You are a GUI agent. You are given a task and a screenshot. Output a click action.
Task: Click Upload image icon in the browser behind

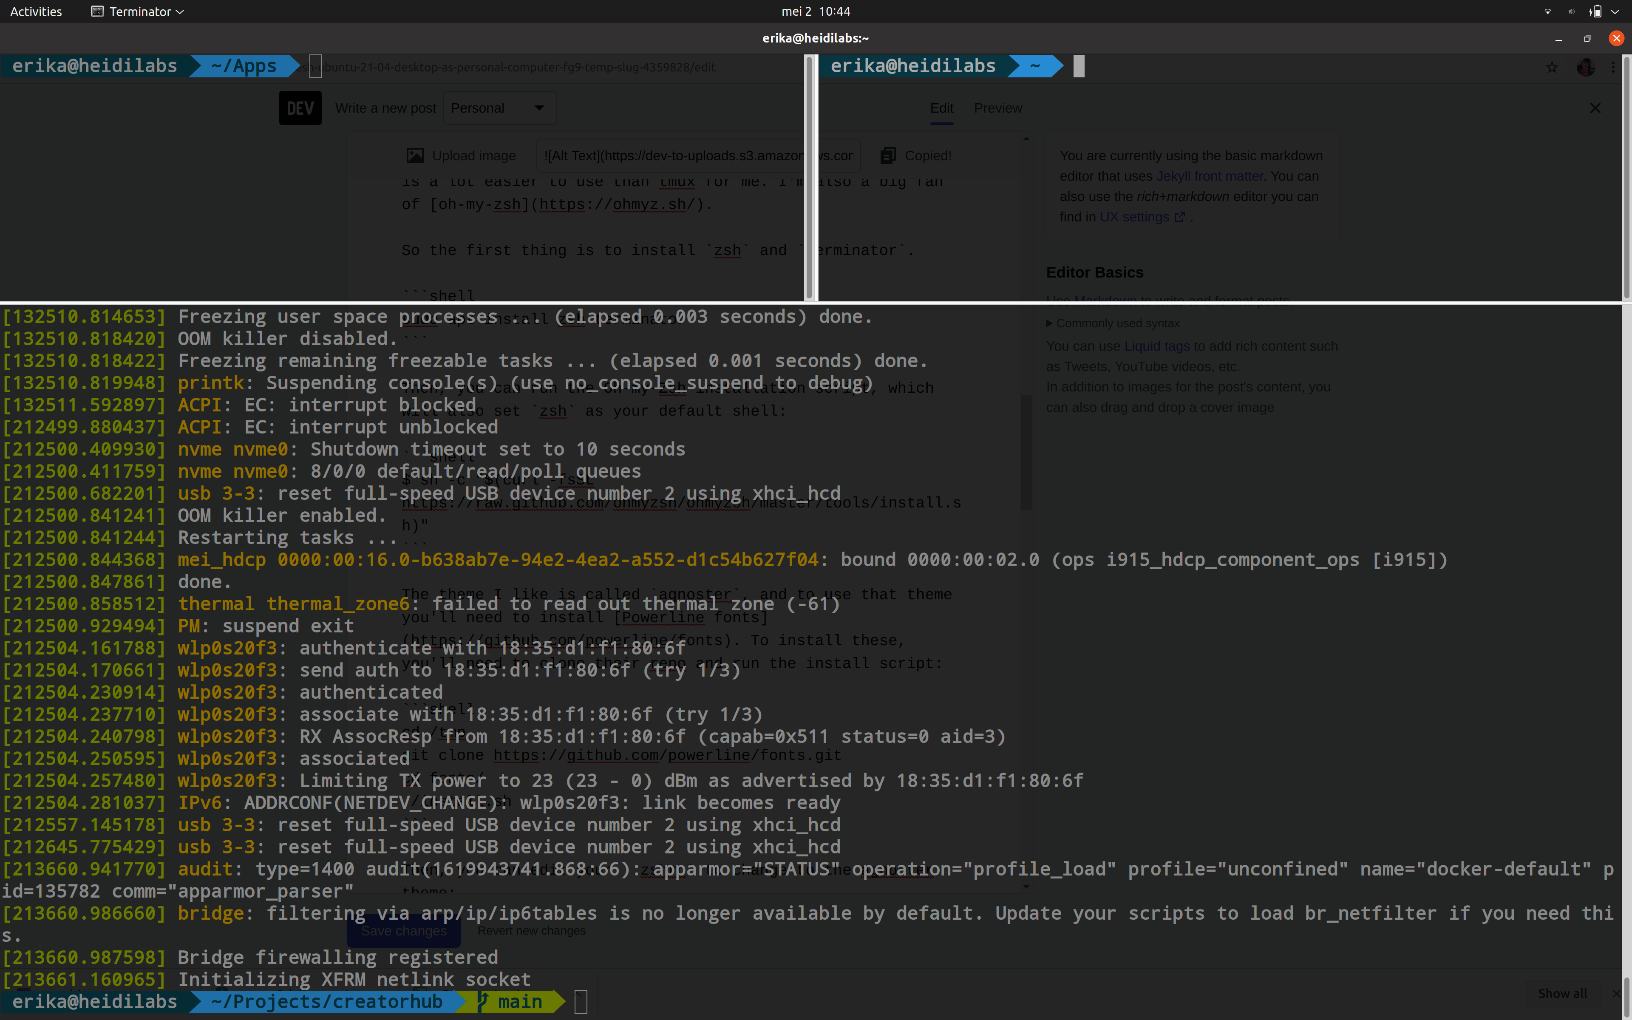pos(415,156)
